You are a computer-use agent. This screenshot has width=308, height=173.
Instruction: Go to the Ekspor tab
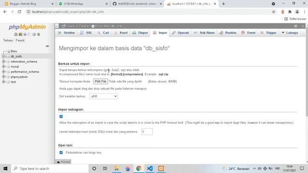[x=140, y=33]
